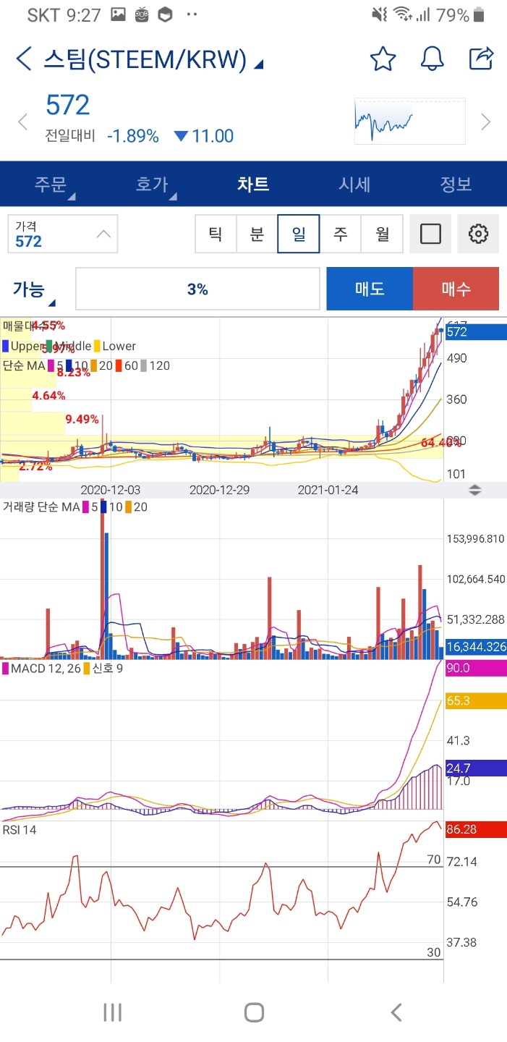Adjust chart panel height with divider arrows
The image size is (507, 1042).
click(x=475, y=490)
